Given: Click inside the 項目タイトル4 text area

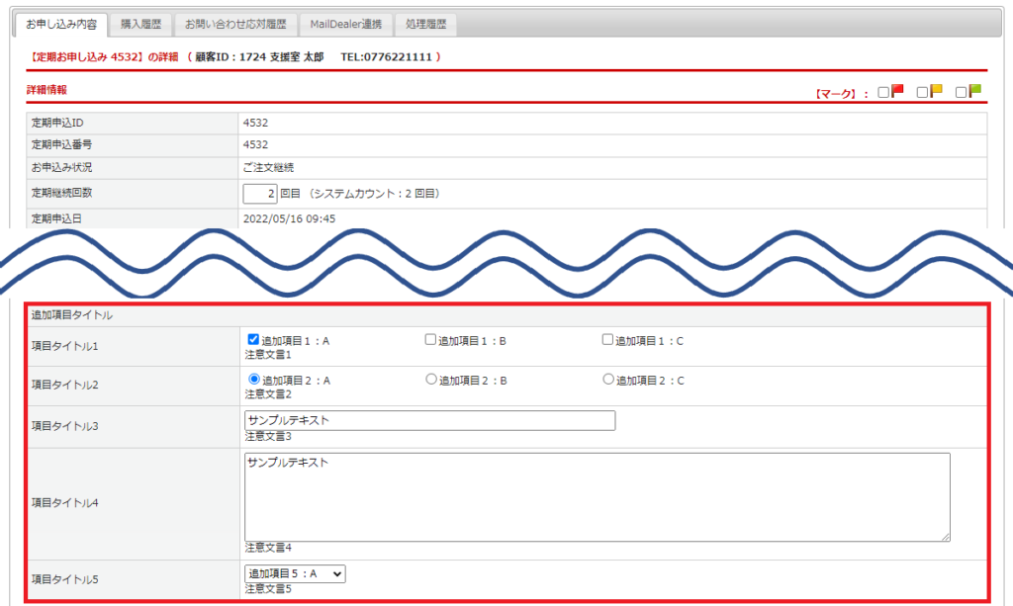Looking at the screenshot, I should point(597,496).
